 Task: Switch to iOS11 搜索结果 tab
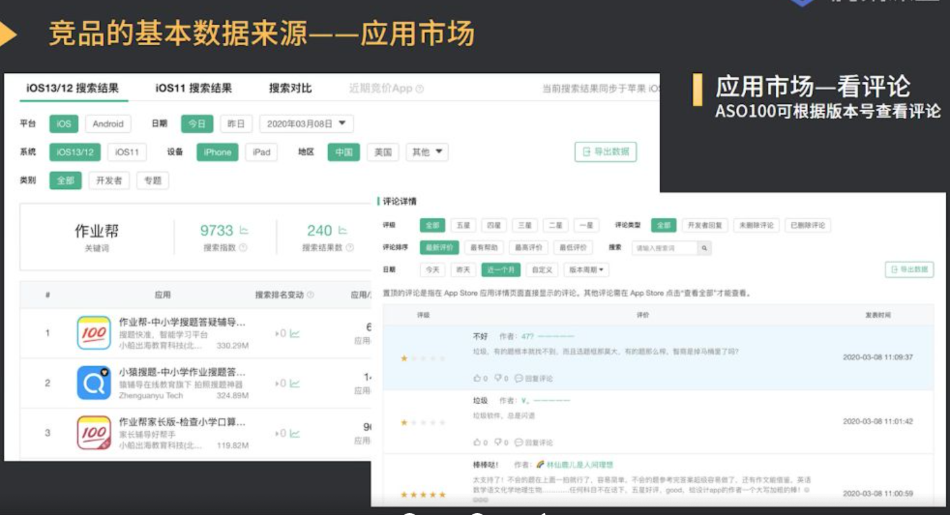193,88
